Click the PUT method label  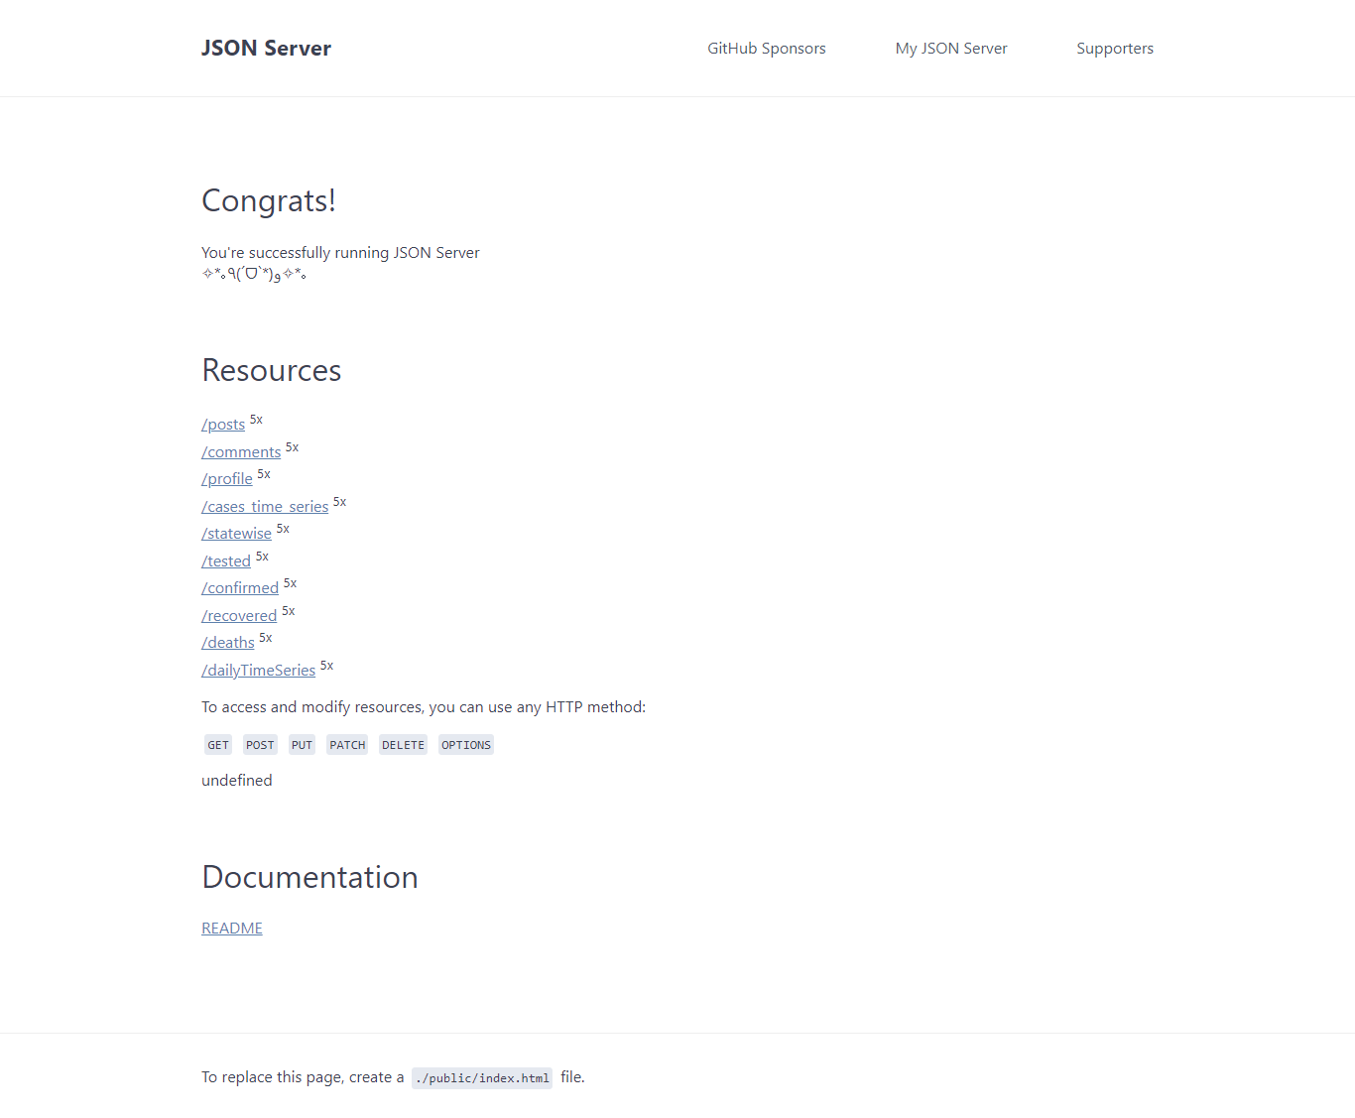(302, 745)
